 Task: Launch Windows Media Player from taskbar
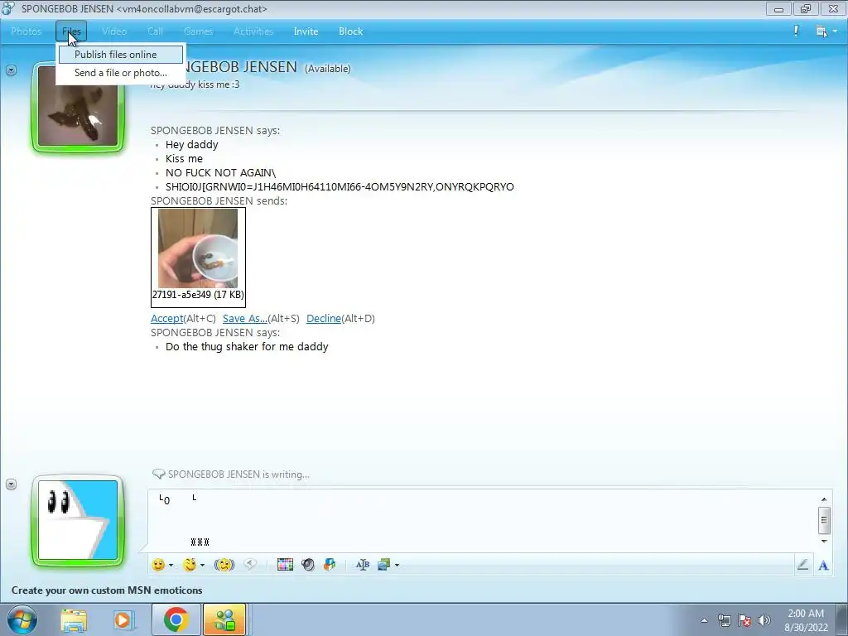point(123,620)
